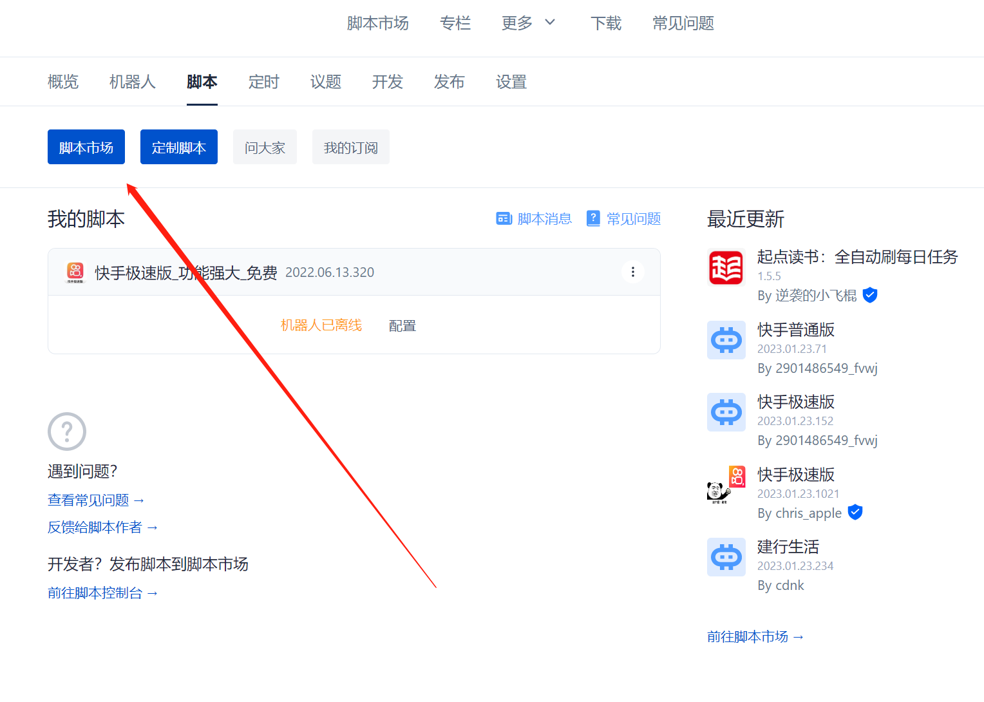Image resolution: width=984 pixels, height=702 pixels.
Task: Click the 快手极速版 script app icon in 我的脚本
Action: click(x=75, y=272)
